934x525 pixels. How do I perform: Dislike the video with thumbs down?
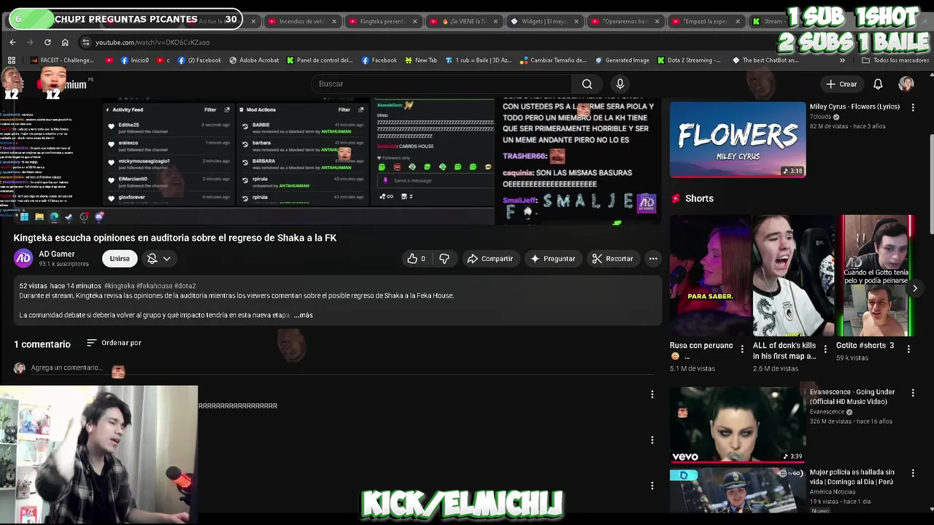tap(444, 259)
